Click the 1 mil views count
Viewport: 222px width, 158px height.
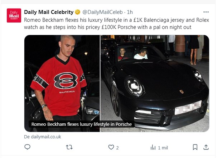click(163, 148)
